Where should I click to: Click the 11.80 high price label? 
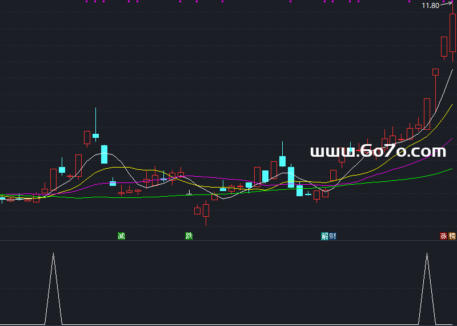pyautogui.click(x=430, y=6)
